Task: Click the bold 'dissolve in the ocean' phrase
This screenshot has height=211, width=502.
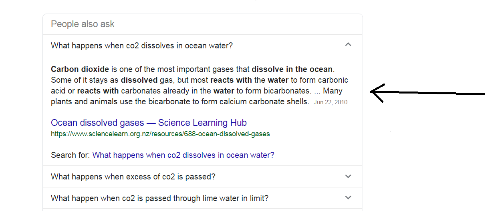Action: 292,69
